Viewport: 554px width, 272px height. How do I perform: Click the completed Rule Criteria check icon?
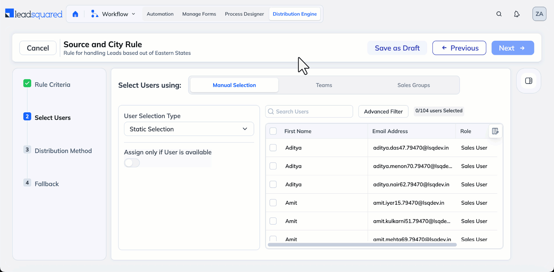[x=27, y=83]
